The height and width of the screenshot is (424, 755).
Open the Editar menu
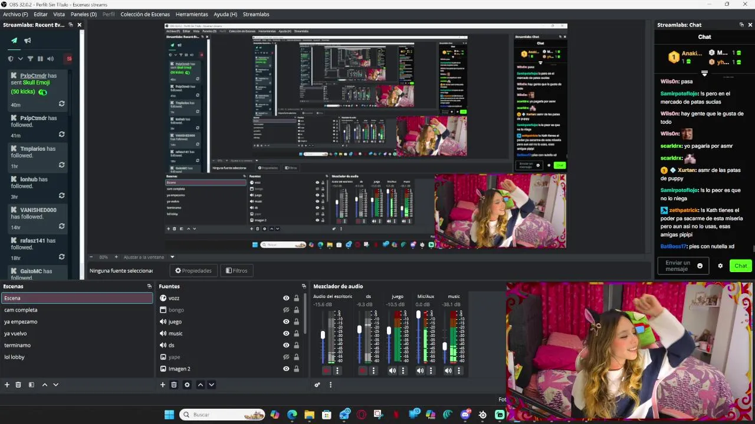click(x=41, y=14)
